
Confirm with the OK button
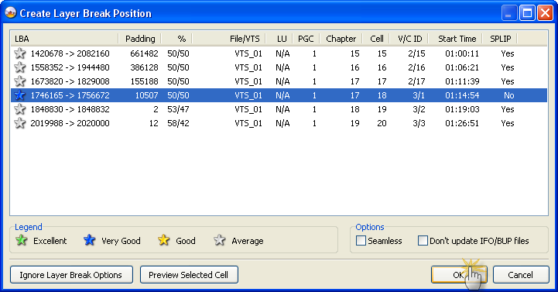pyautogui.click(x=459, y=275)
